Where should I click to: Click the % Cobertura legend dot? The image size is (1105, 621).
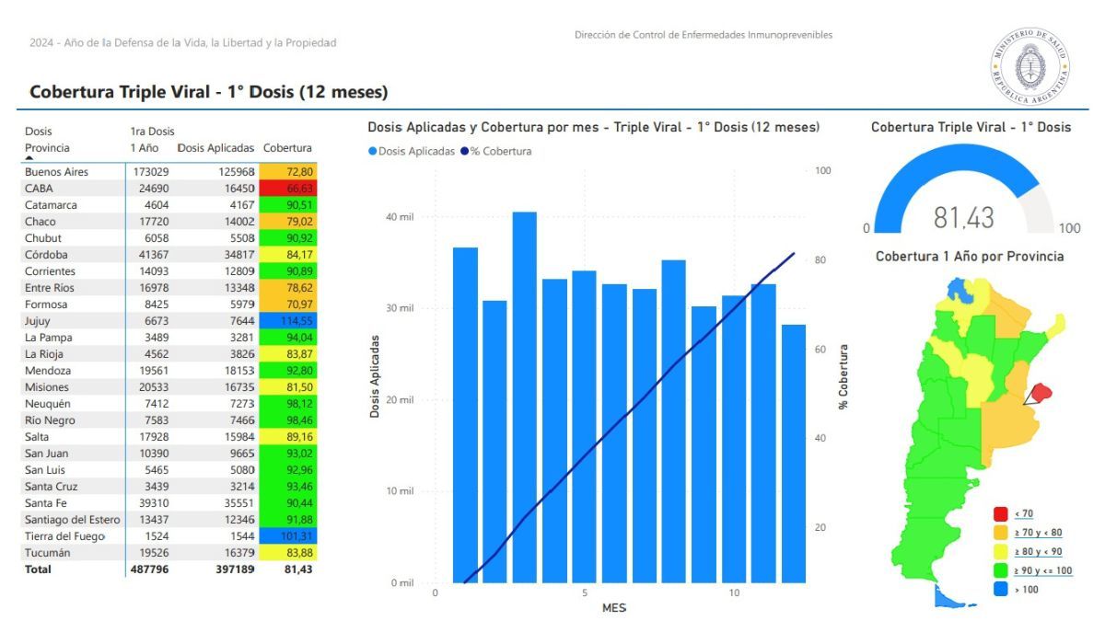[x=463, y=151]
